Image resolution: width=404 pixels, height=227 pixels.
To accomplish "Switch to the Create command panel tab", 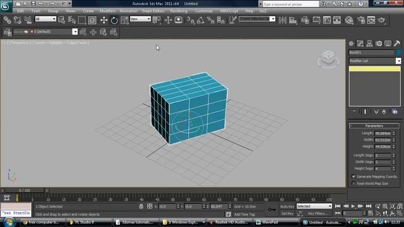I will tap(351, 44).
